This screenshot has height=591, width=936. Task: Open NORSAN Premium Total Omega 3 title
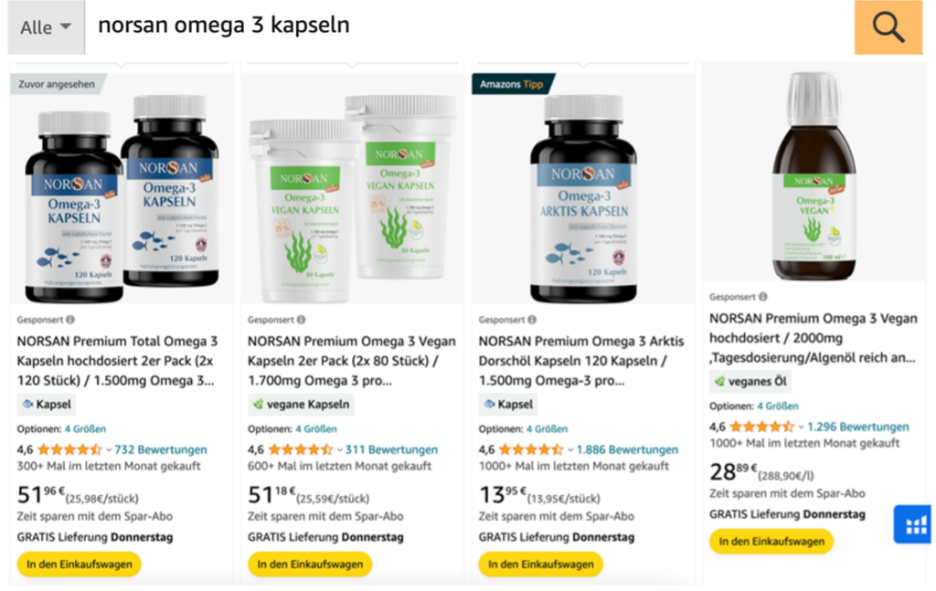tap(117, 361)
